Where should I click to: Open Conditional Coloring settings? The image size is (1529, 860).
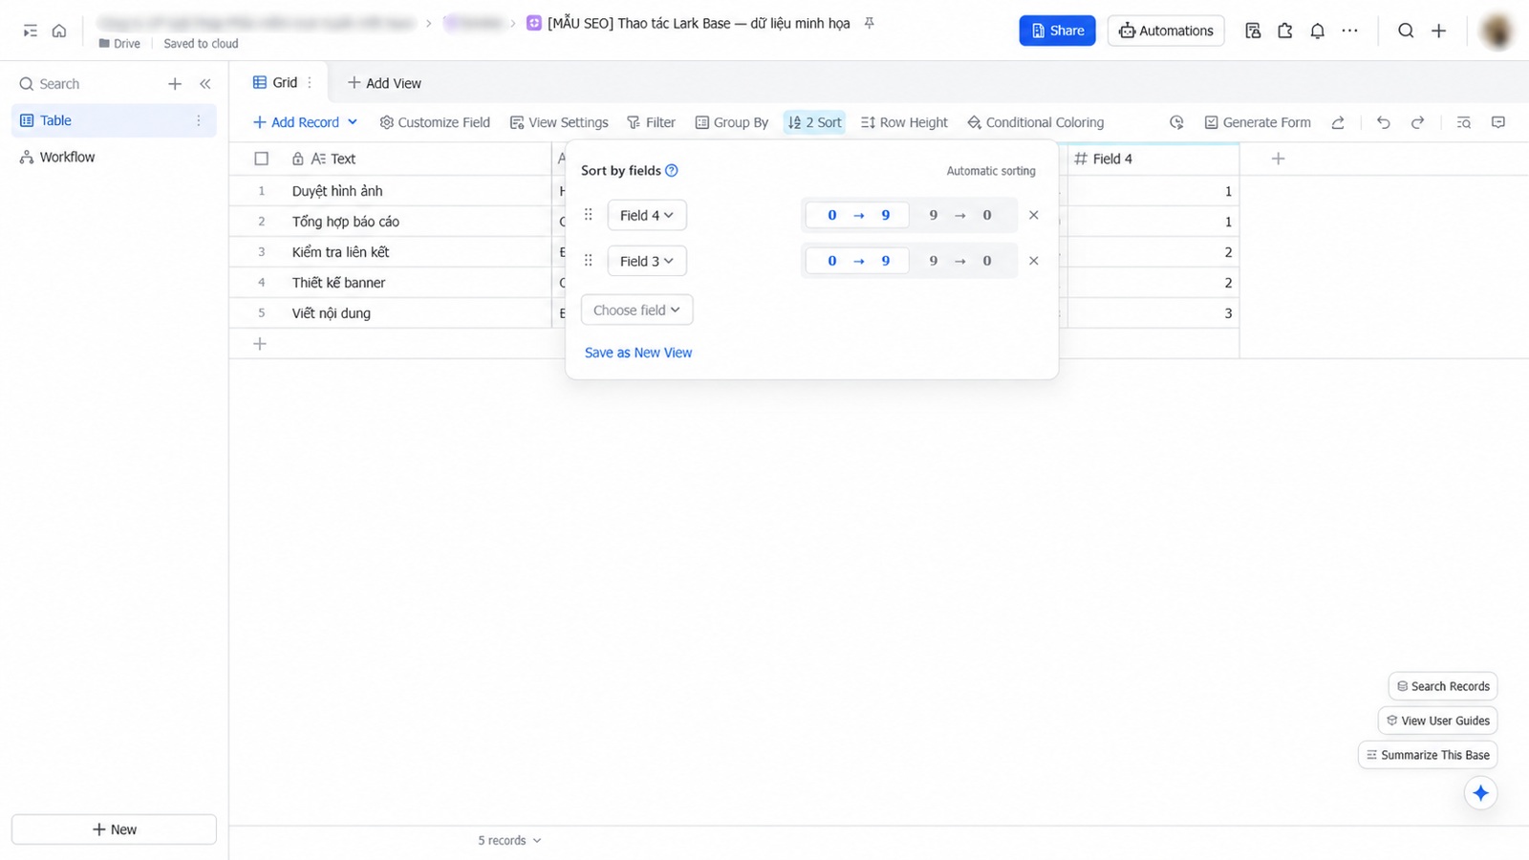pos(1036,122)
